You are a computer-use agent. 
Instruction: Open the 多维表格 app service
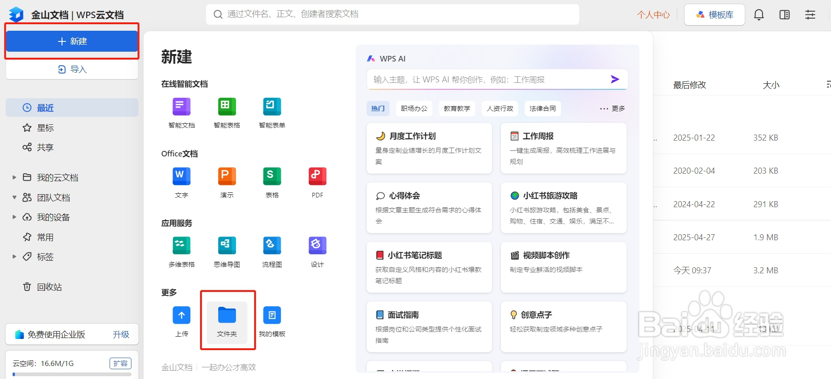[x=181, y=252]
